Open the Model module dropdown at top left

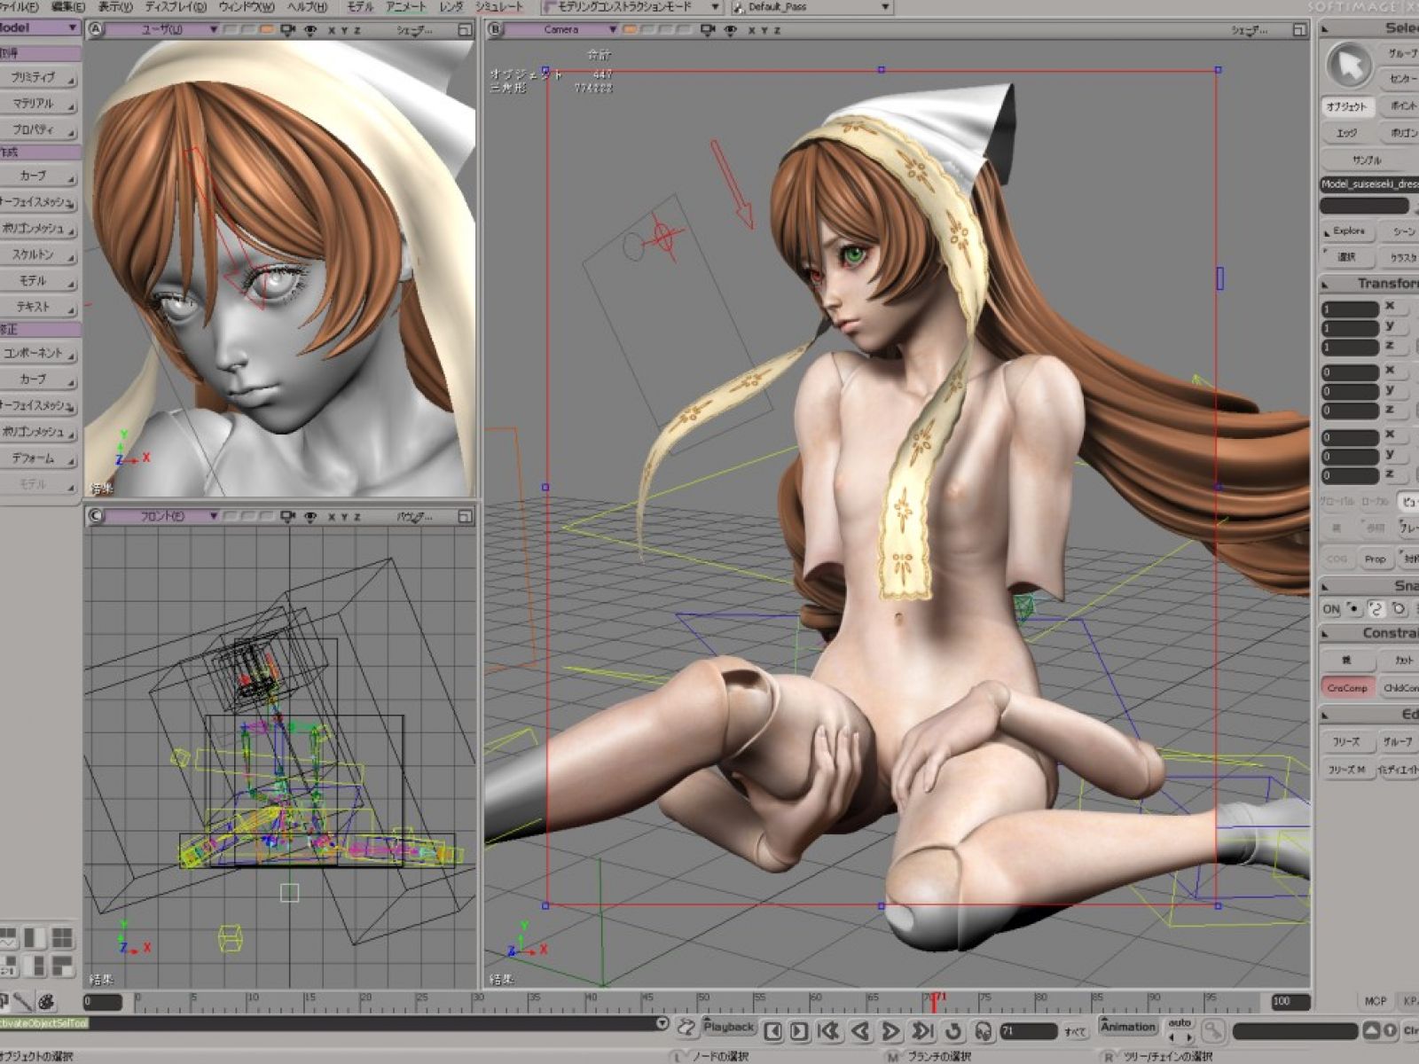click(x=40, y=27)
